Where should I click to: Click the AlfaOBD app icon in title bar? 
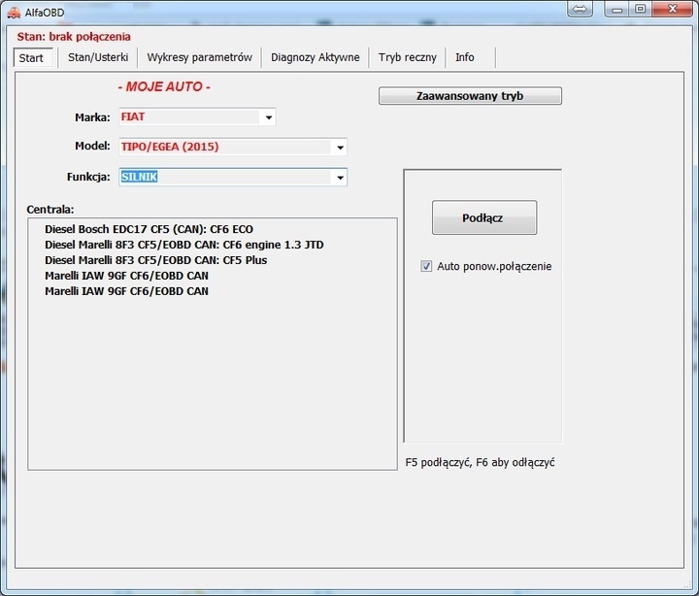pyautogui.click(x=14, y=12)
